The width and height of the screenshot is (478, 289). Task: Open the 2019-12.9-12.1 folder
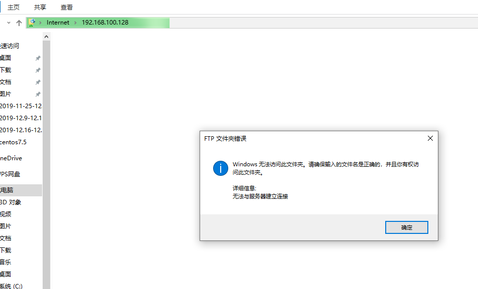tap(21, 118)
